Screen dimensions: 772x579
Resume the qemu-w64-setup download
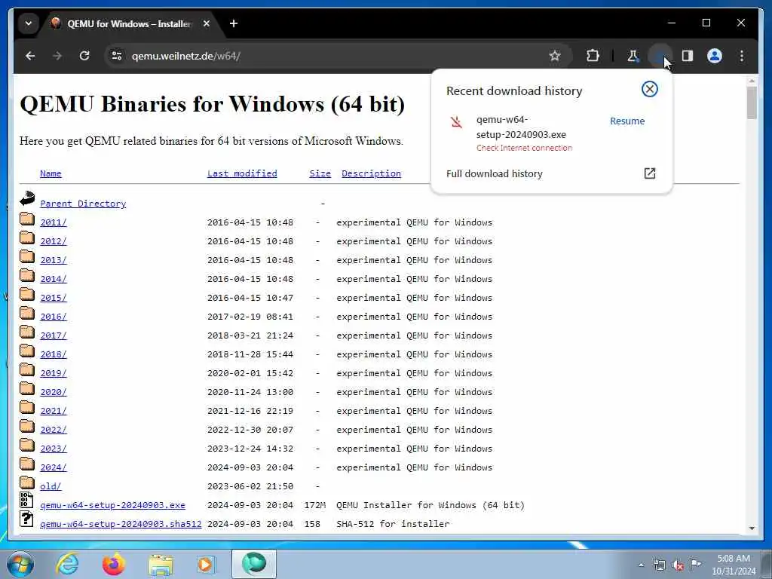pyautogui.click(x=626, y=121)
